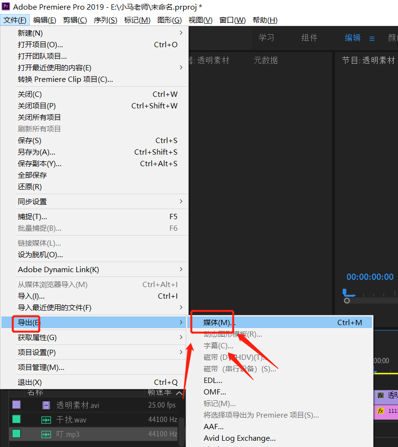
Task: Choose 导入(I)... entry
Action: [94, 296]
